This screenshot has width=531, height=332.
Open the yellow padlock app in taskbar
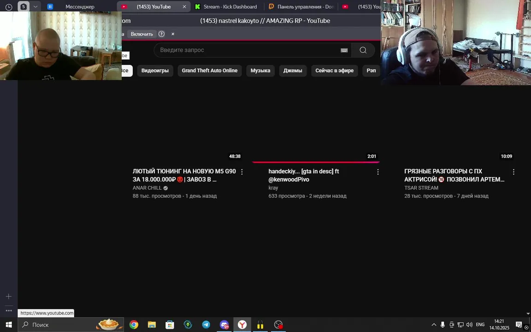pos(260,325)
